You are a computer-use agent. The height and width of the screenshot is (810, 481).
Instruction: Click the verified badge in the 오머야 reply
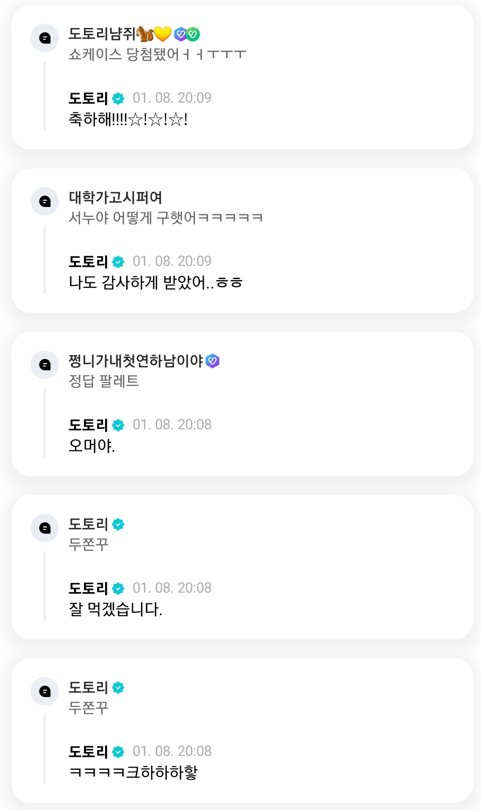(x=118, y=425)
